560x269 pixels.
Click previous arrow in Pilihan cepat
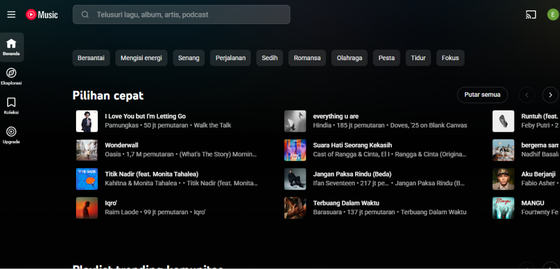527,95
